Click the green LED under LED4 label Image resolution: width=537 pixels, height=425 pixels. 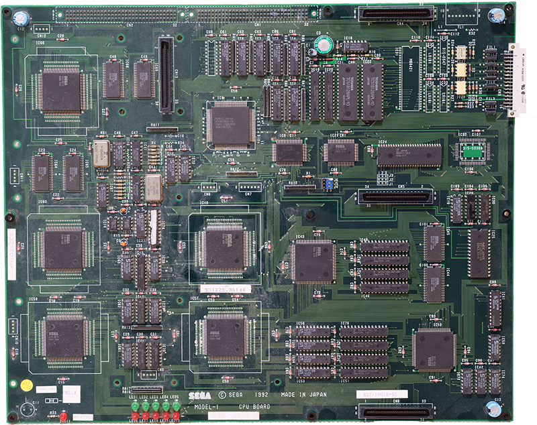166,406
